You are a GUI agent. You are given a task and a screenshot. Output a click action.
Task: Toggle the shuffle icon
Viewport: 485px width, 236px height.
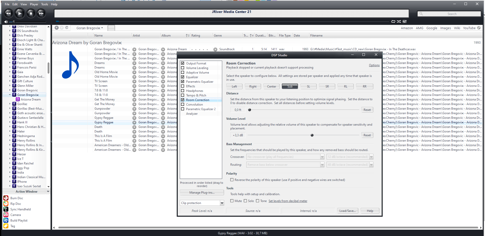coord(399,21)
